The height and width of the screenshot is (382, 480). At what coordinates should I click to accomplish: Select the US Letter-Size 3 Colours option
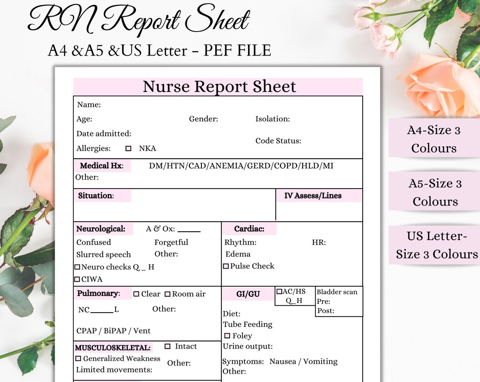(x=434, y=245)
